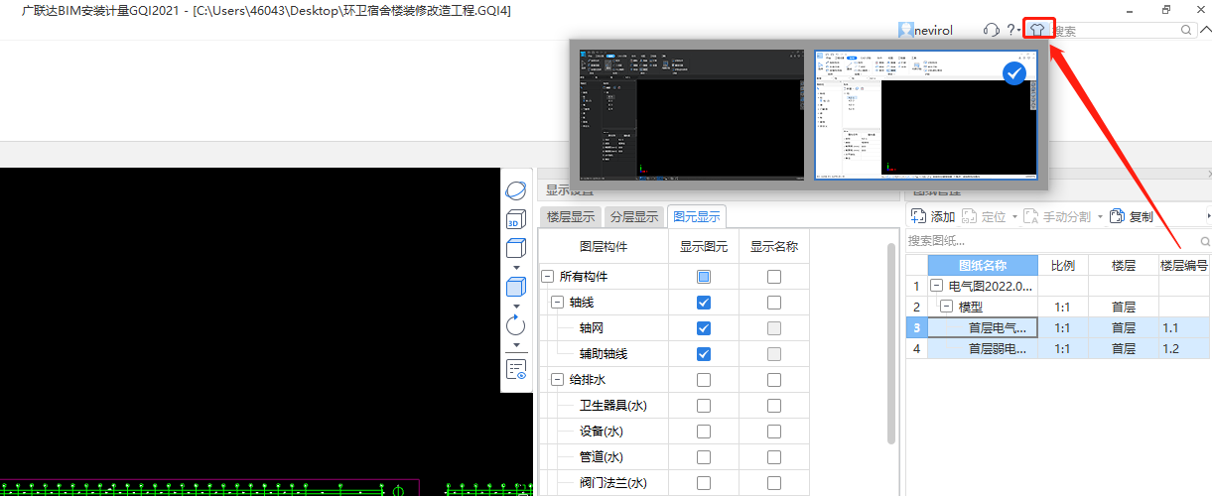This screenshot has height=496, width=1212.
Task: Collapse the 模型 node in drawing list
Action: (948, 307)
